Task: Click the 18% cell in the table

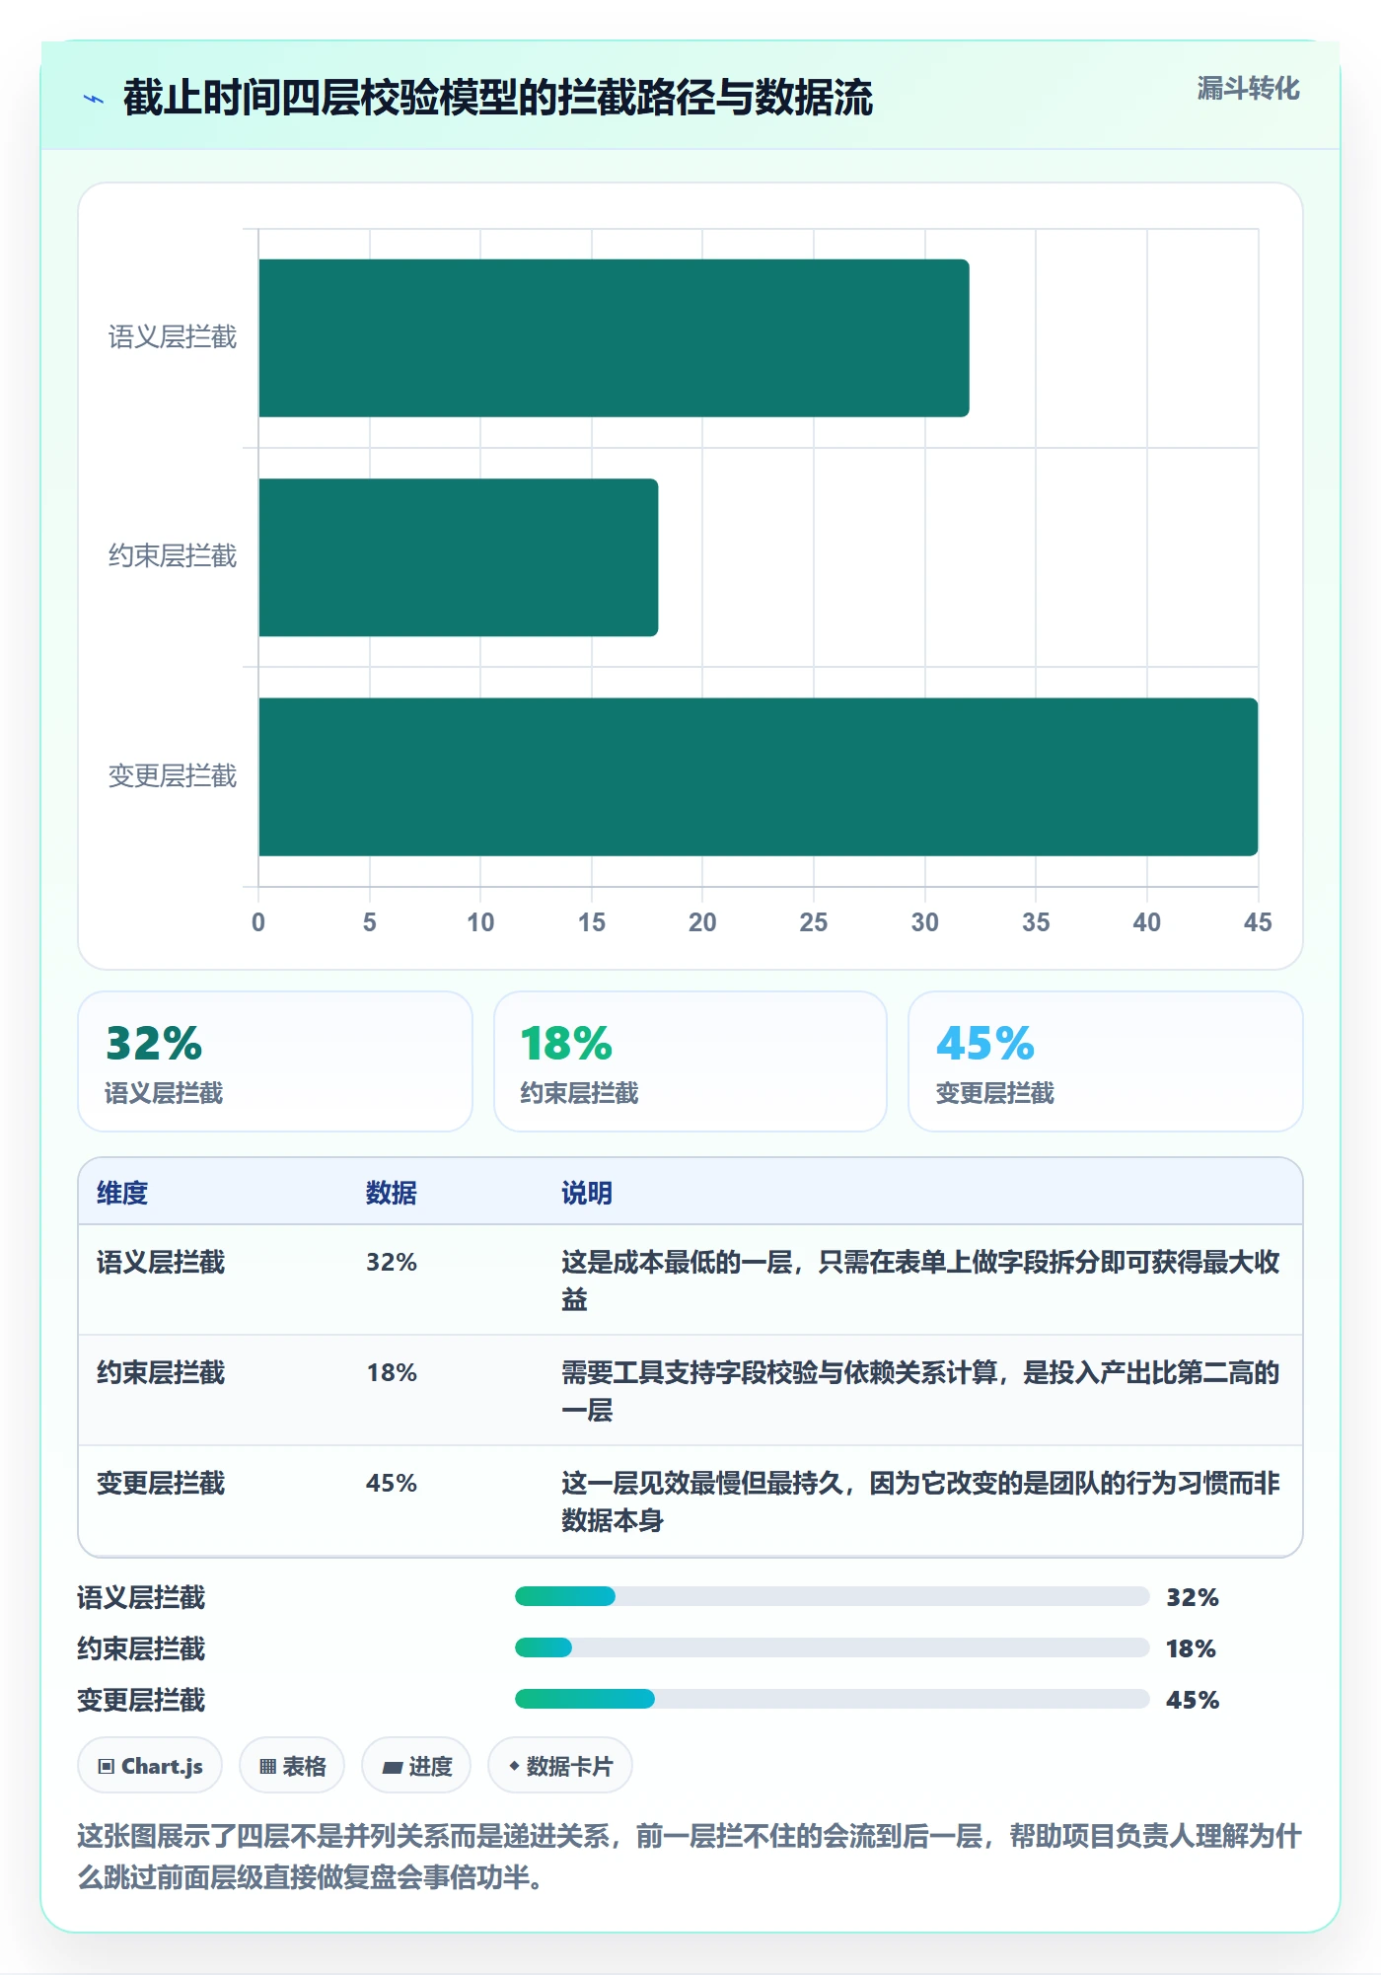Action: [x=392, y=1372]
